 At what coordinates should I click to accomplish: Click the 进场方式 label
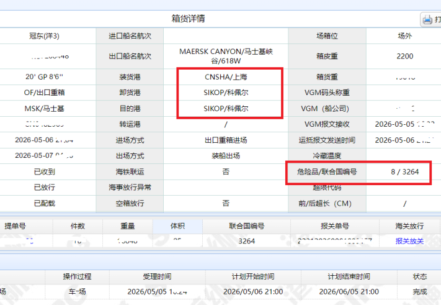coord(130,140)
